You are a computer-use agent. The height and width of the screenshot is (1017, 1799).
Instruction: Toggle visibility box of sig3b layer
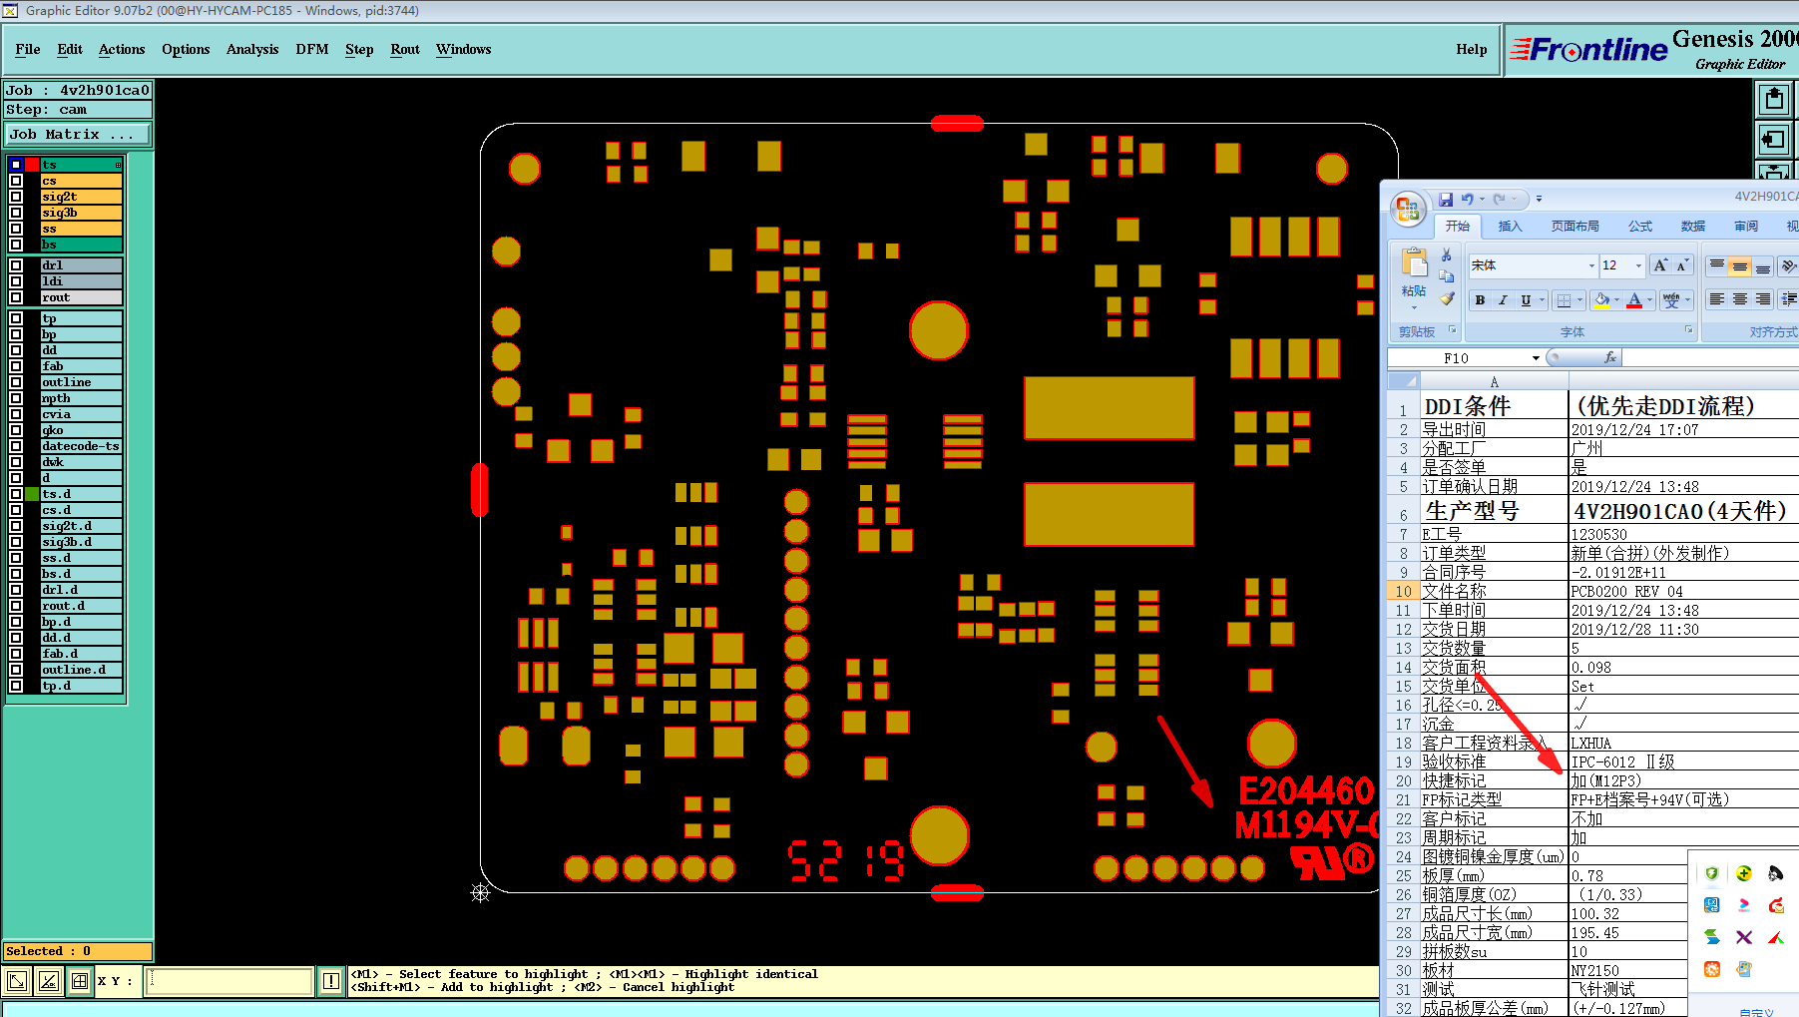click(x=16, y=213)
